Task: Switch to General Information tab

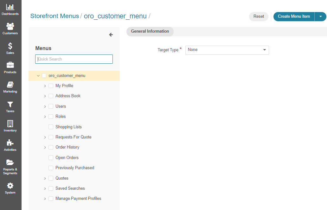Action: 150,31
